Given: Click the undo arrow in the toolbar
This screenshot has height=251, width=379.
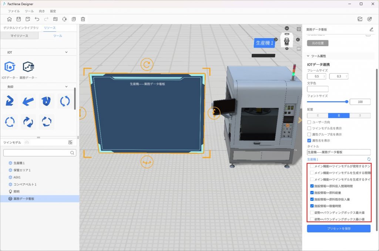Looking at the screenshot, I should pos(37,19).
